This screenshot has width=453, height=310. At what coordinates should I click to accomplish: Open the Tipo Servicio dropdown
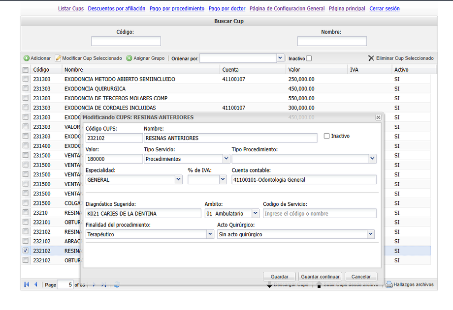[x=226, y=159]
